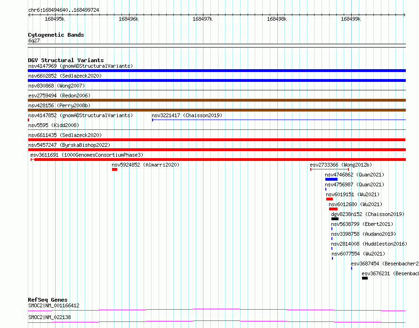The width and height of the screenshot is (419, 328).
Task: Select the black block under esv3676231
Action: [365, 278]
